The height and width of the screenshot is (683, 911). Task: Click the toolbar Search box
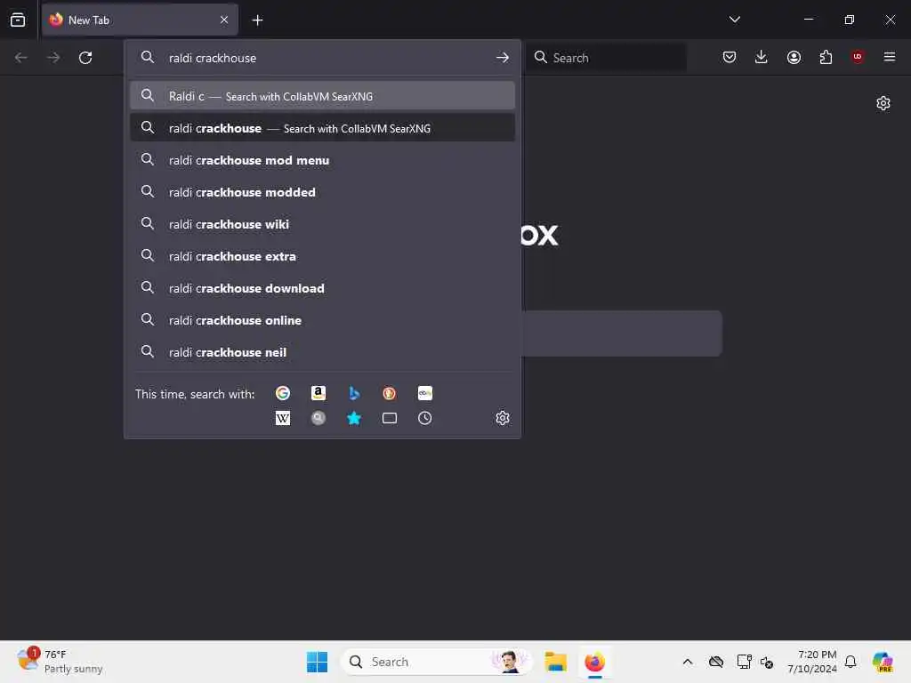click(x=607, y=58)
